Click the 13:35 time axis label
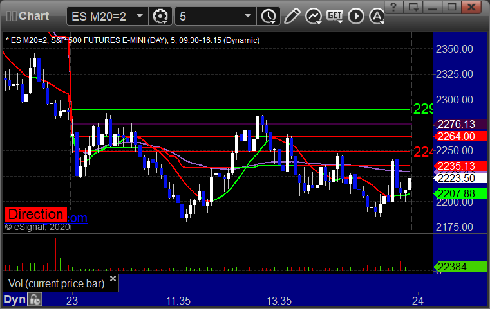 (x=279, y=301)
